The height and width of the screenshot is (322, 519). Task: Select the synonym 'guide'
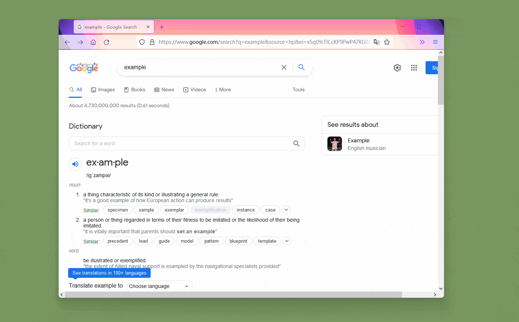(x=164, y=241)
